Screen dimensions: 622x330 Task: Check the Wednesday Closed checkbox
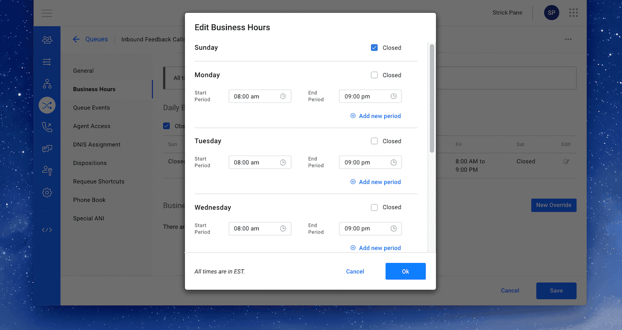[374, 207]
